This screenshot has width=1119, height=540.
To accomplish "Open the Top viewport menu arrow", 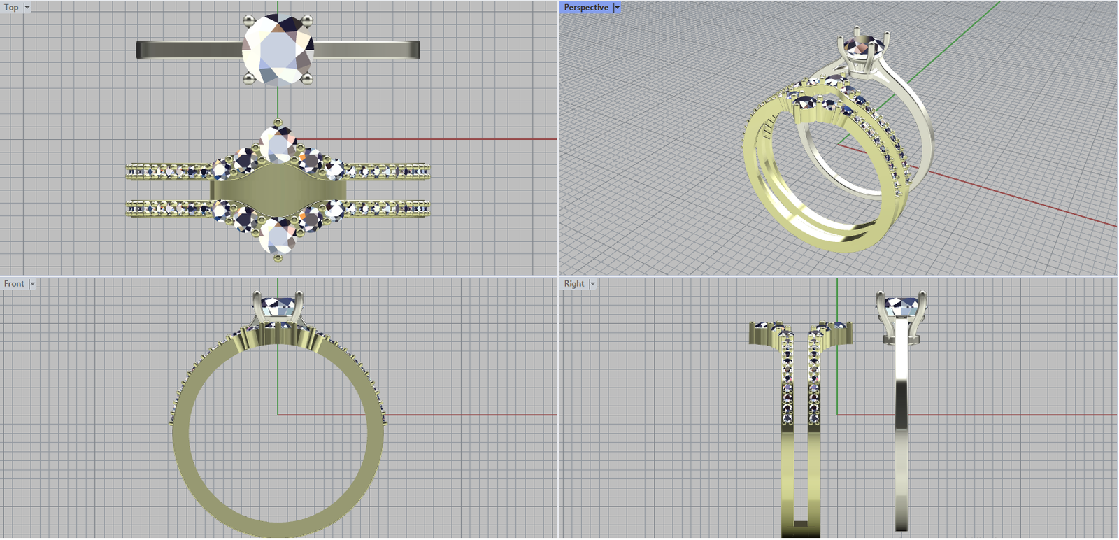I will click(27, 8).
